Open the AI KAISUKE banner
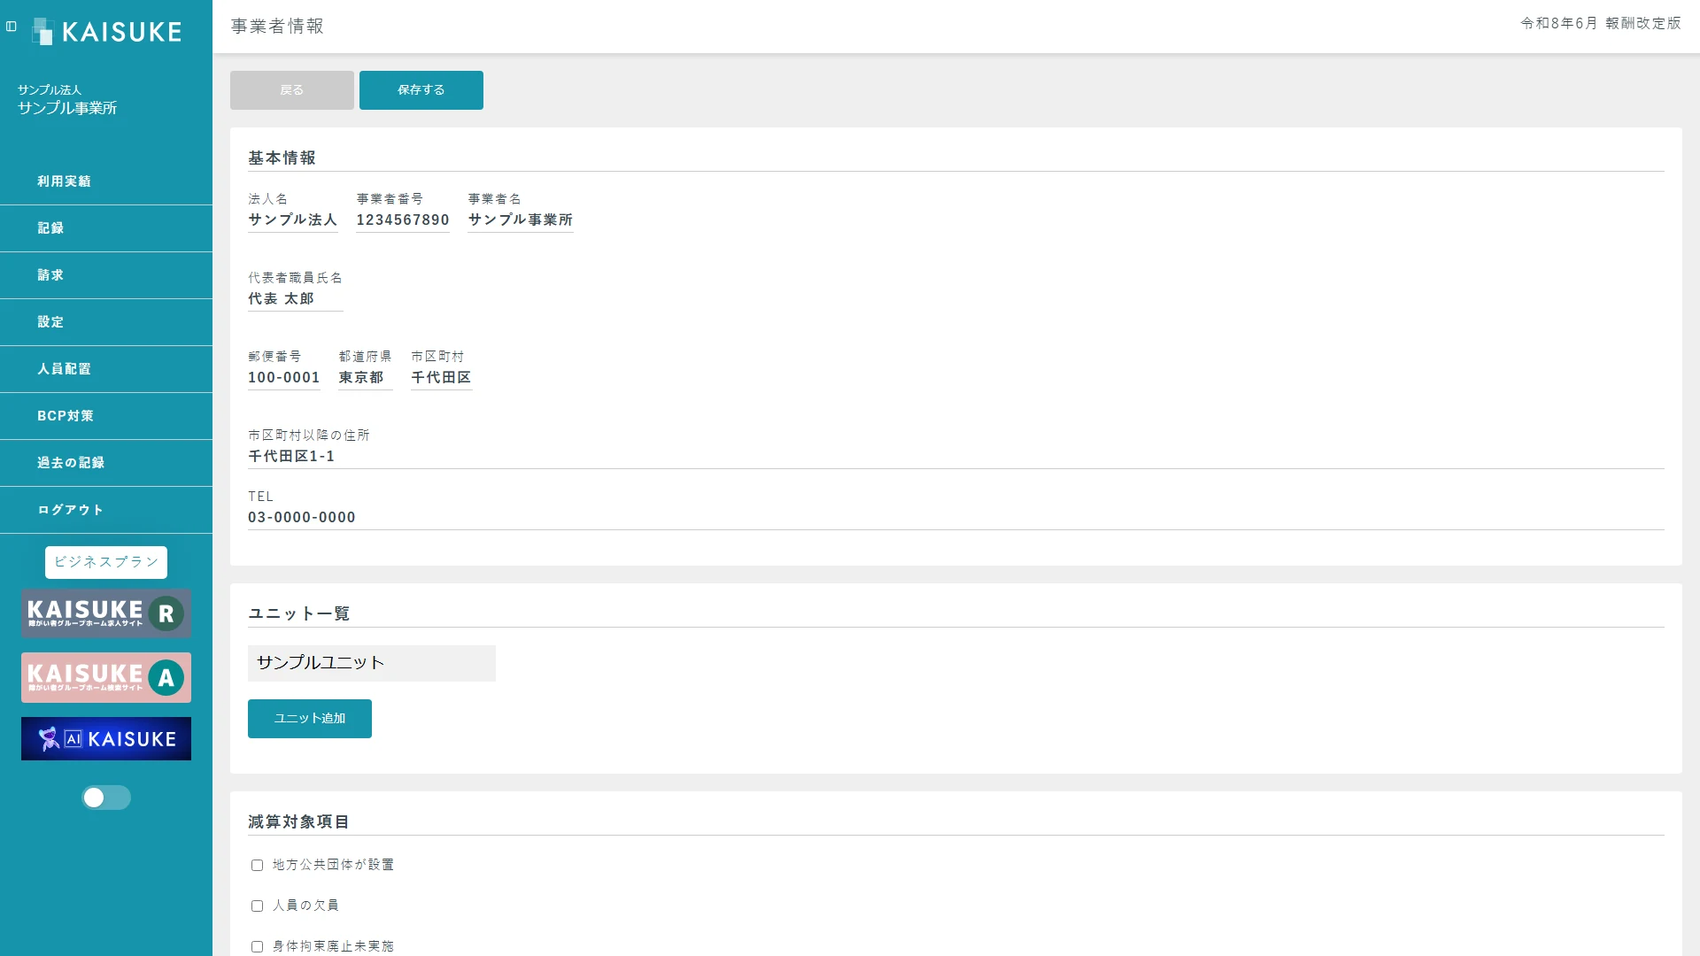The height and width of the screenshot is (956, 1700). point(106,739)
